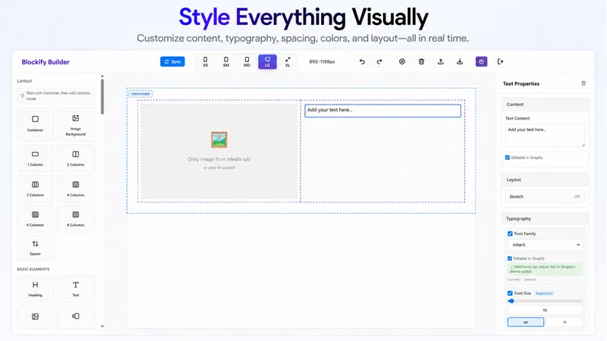The height and width of the screenshot is (341, 607).
Task: Click the Text Properties panel title
Action: coord(521,83)
